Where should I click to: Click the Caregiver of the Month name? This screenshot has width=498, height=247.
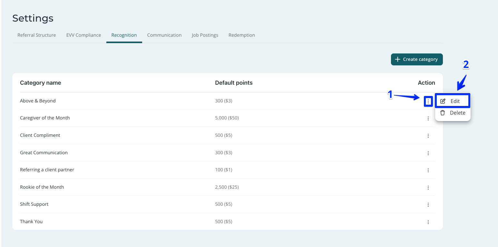(45, 118)
